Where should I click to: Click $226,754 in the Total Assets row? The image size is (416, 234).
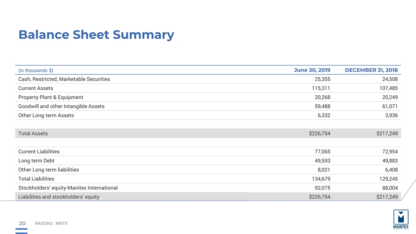320,134
